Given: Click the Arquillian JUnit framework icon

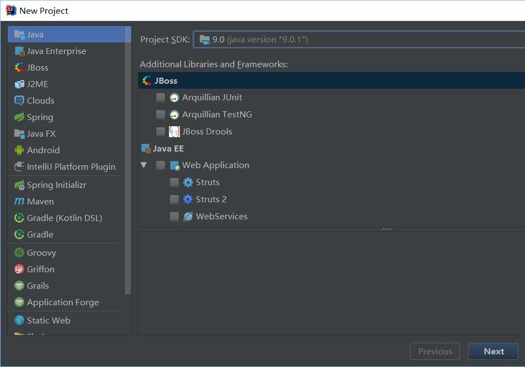Looking at the screenshot, I should [174, 98].
